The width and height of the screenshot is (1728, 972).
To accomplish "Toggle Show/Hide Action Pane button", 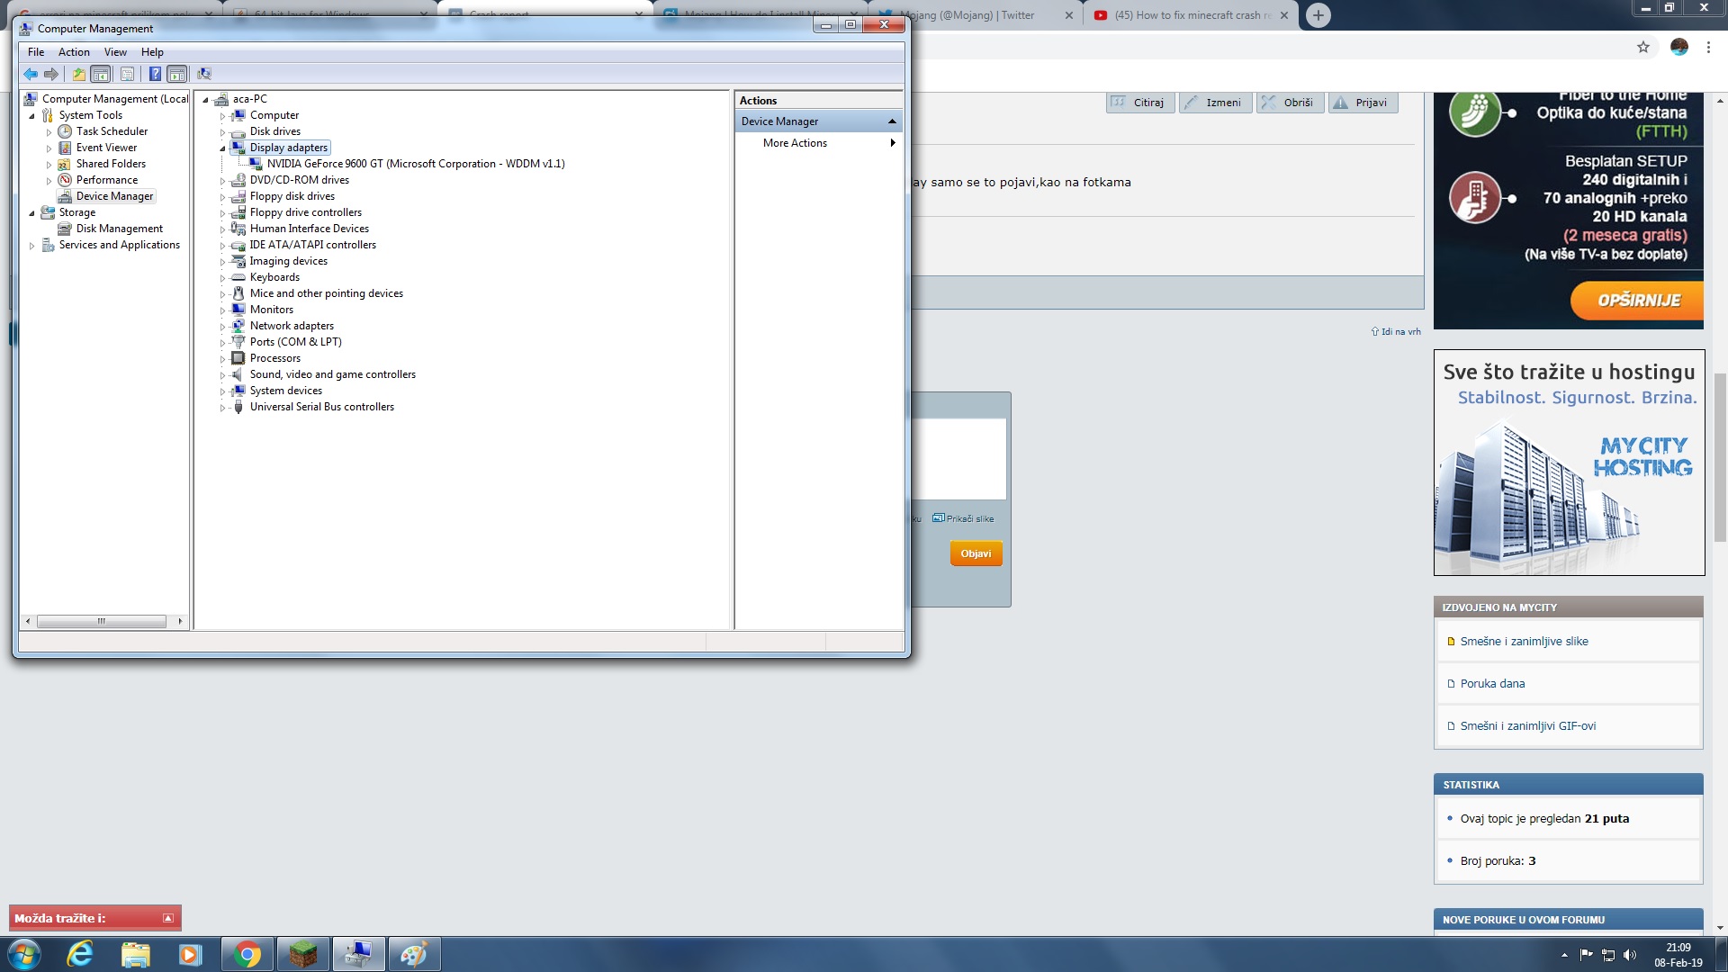I will (177, 74).
